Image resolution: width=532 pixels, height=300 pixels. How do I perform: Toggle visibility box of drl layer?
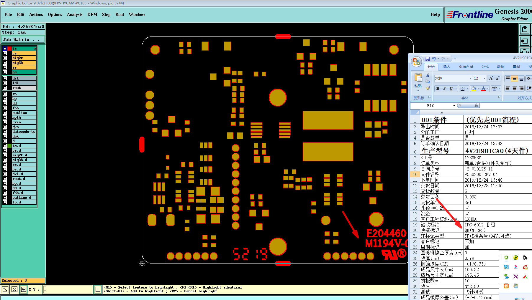5,78
